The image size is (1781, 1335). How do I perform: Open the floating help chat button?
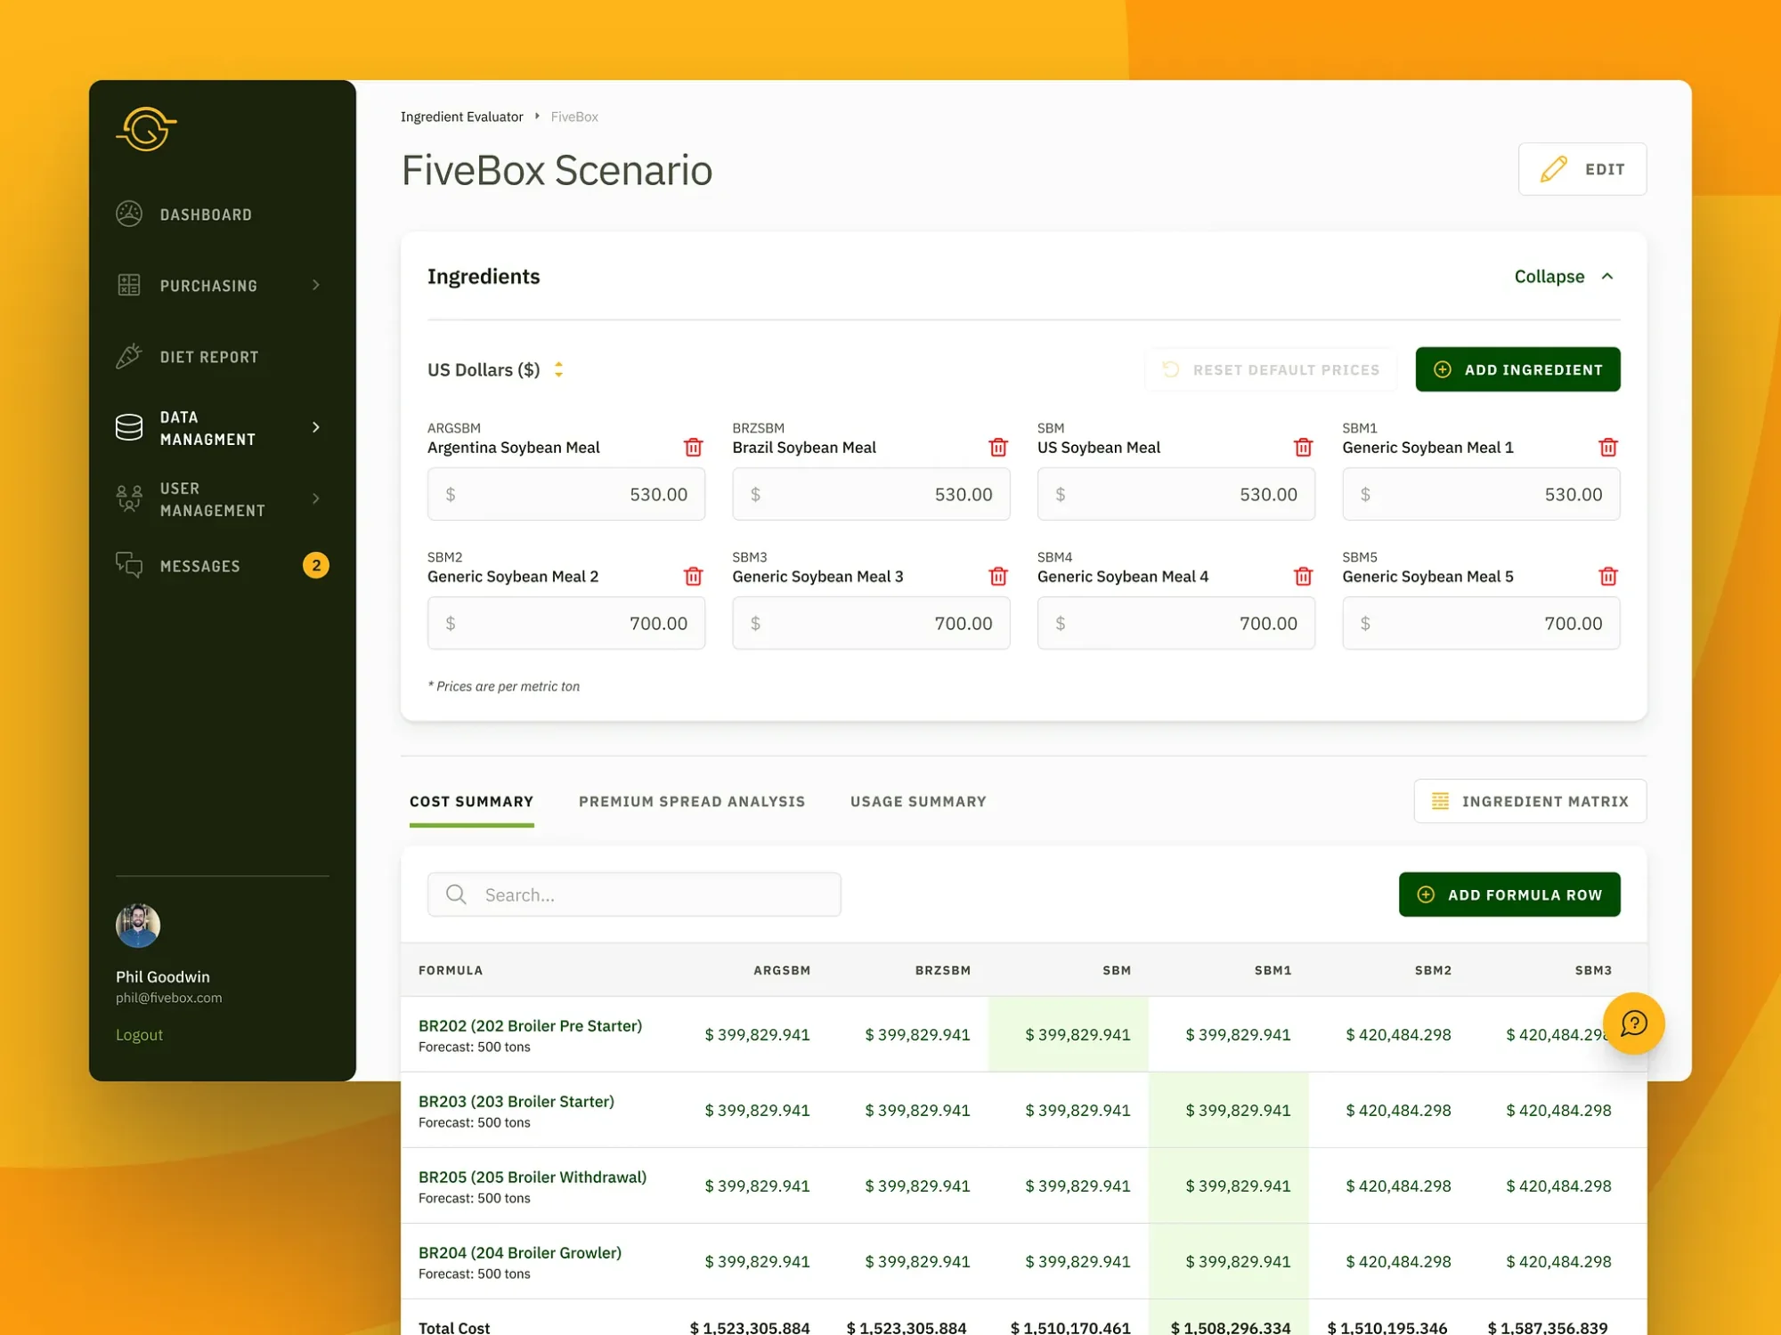(1634, 1023)
